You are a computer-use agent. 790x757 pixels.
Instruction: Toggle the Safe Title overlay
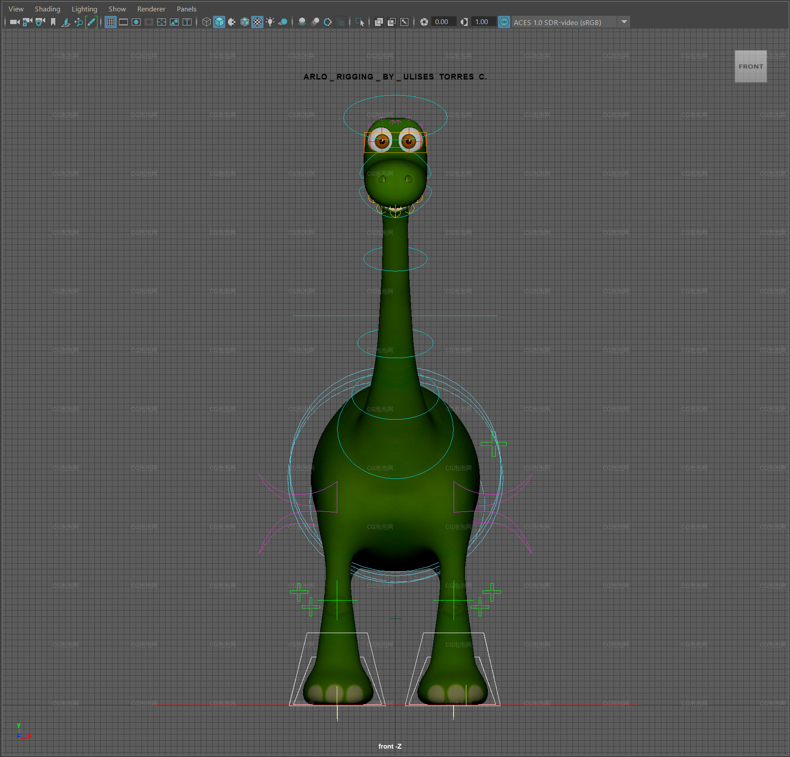[x=187, y=22]
